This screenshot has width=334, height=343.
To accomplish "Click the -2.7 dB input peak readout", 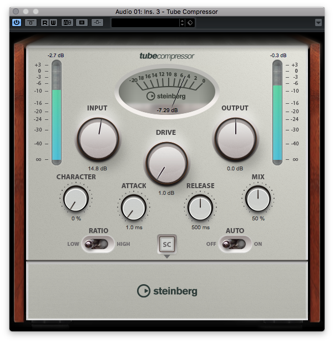I will pos(56,56).
